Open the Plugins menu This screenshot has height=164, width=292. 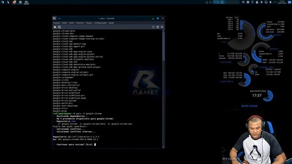(89, 23)
